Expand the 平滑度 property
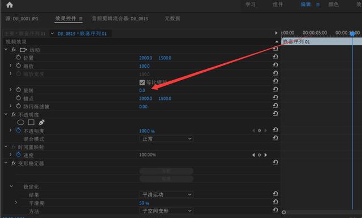Viewport: 362px width, 218px height. [16, 203]
